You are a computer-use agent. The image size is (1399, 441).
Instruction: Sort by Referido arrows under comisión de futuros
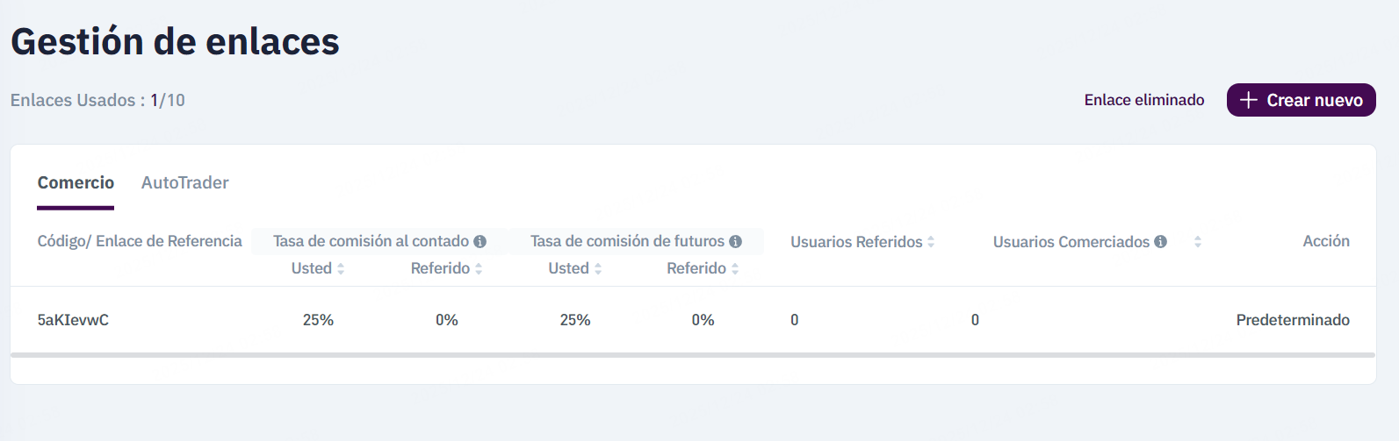(735, 269)
